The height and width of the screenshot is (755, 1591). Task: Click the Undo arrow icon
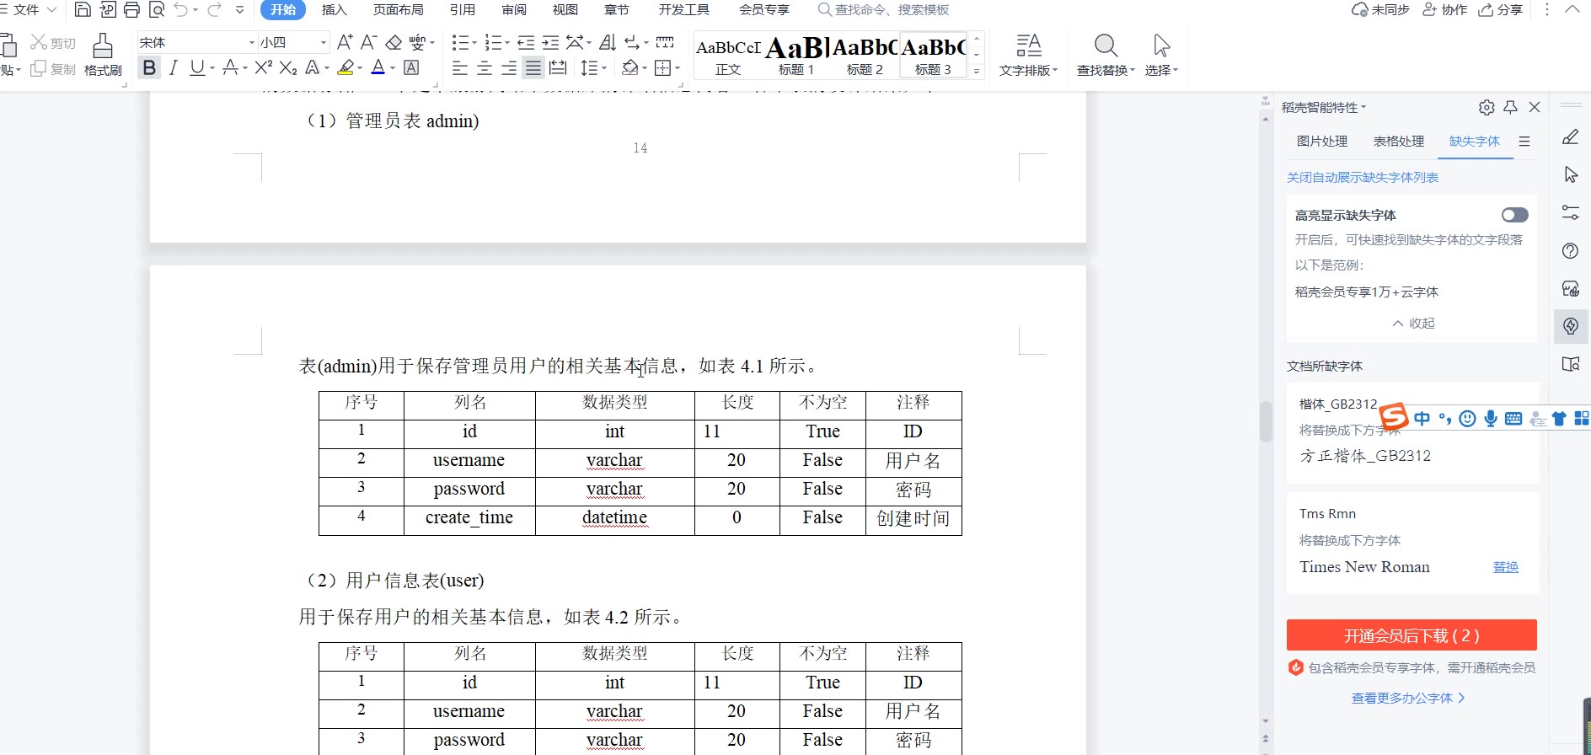click(x=181, y=10)
